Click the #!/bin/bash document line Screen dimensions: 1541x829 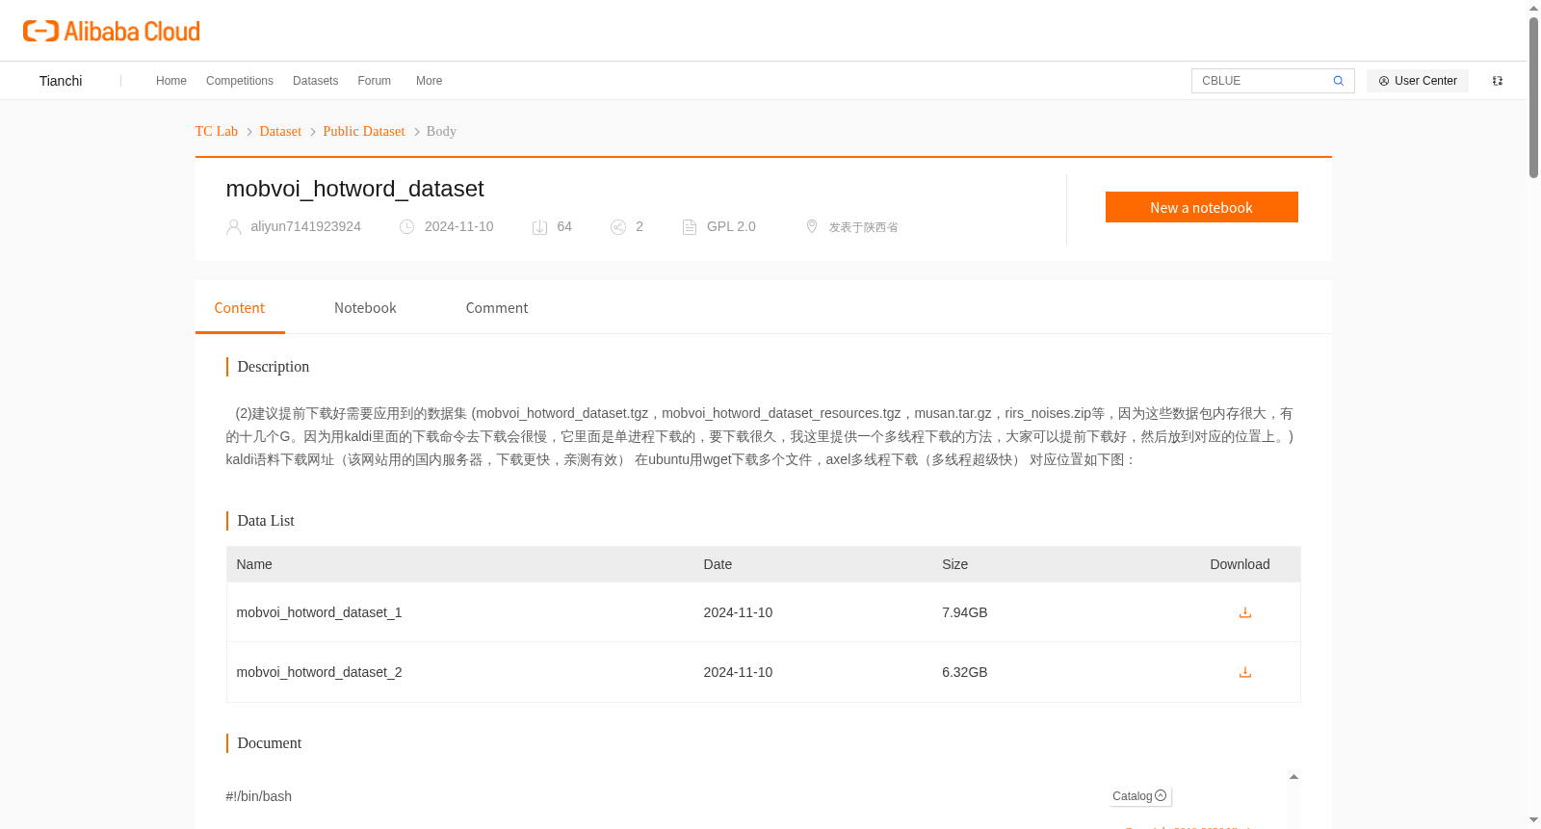[x=259, y=796]
